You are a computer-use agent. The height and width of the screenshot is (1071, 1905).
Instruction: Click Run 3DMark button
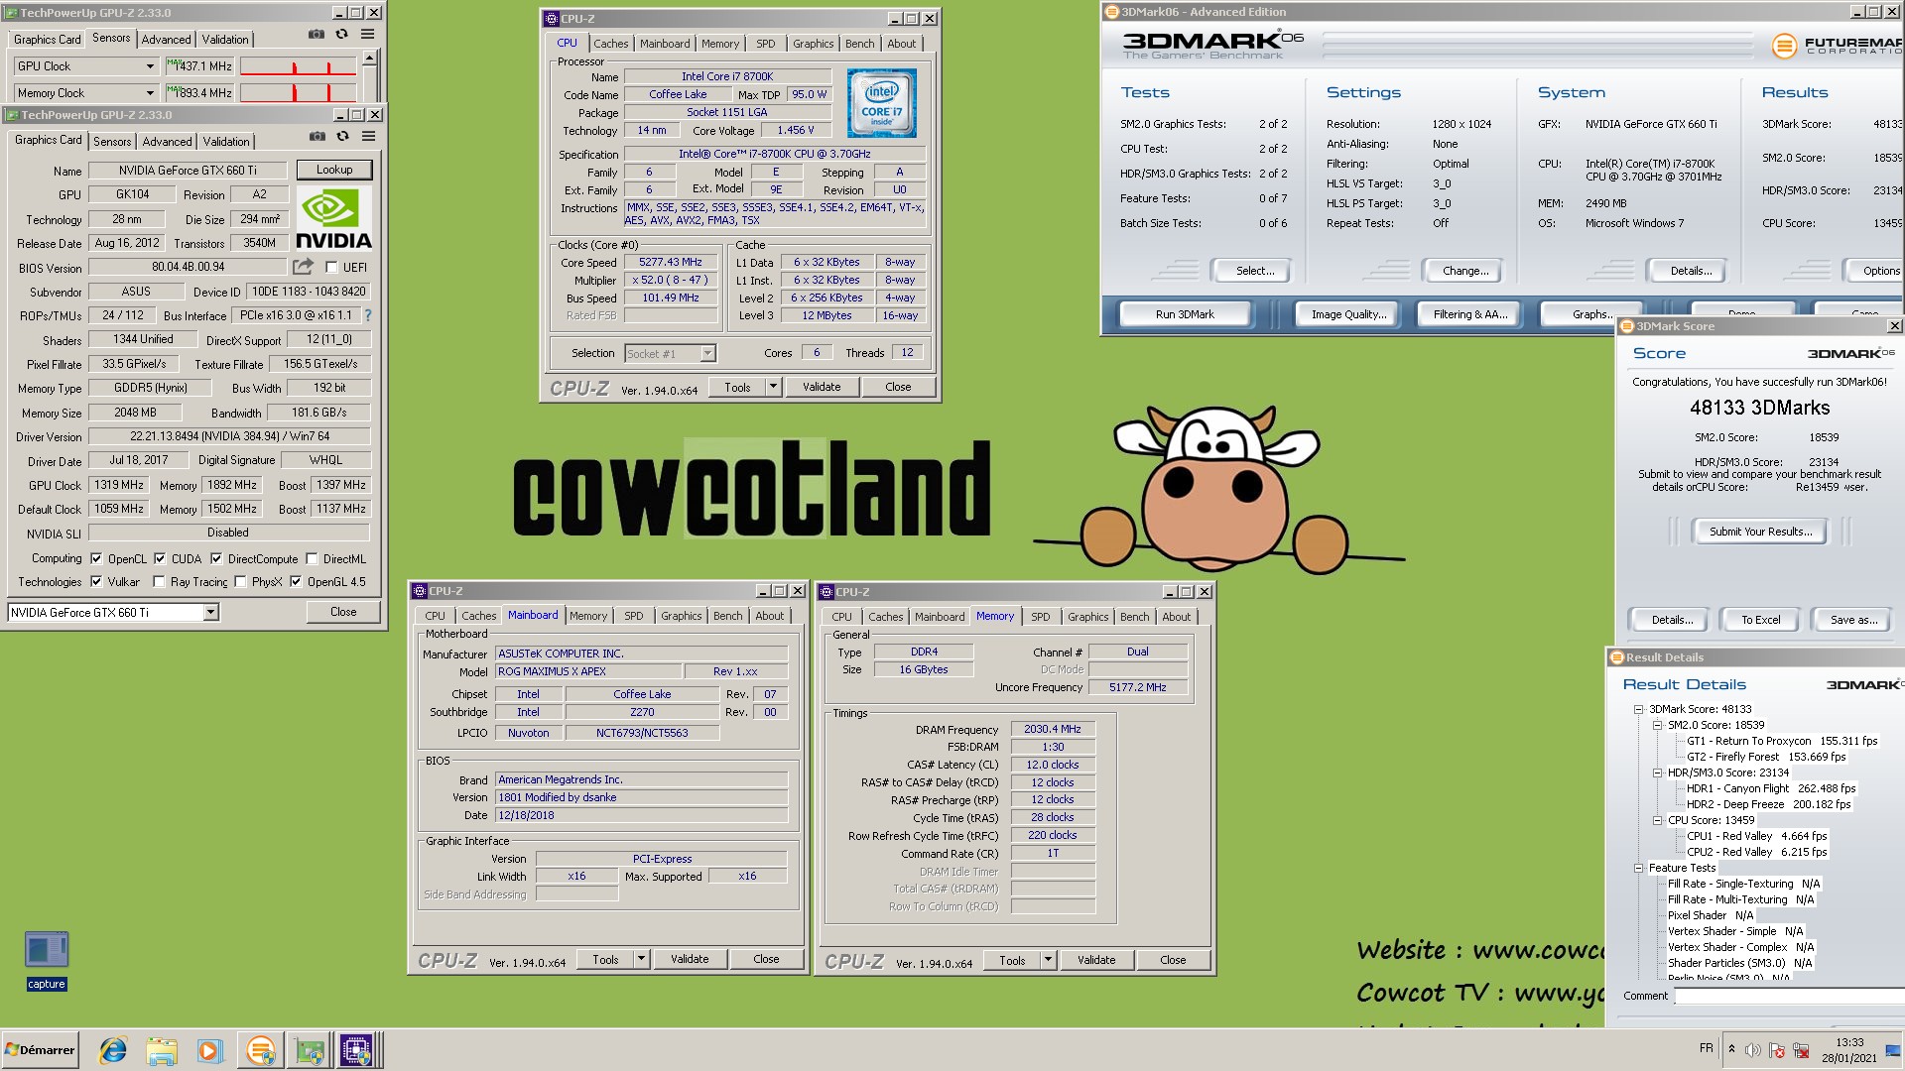[1185, 314]
